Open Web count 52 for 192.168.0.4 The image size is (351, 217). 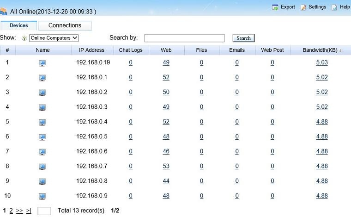pyautogui.click(x=166, y=122)
